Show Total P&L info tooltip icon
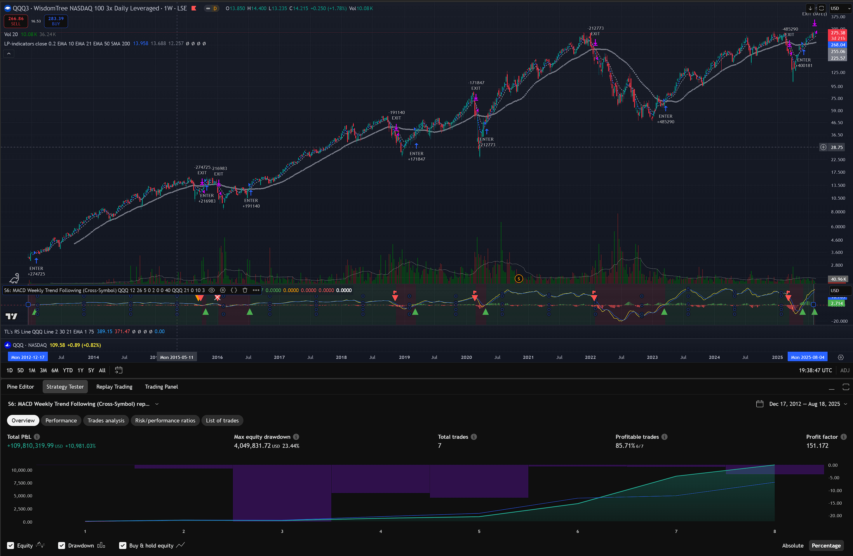The image size is (853, 556). 37,437
